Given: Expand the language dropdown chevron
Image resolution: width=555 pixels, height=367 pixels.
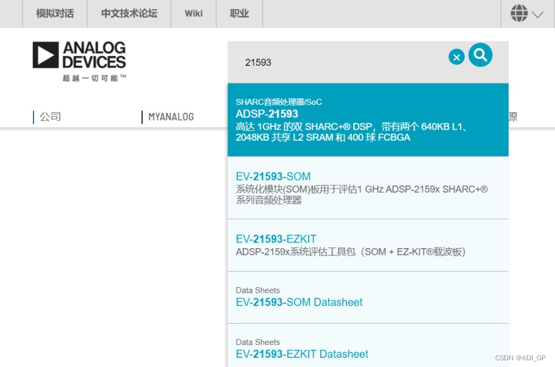Looking at the screenshot, I should 537,15.
